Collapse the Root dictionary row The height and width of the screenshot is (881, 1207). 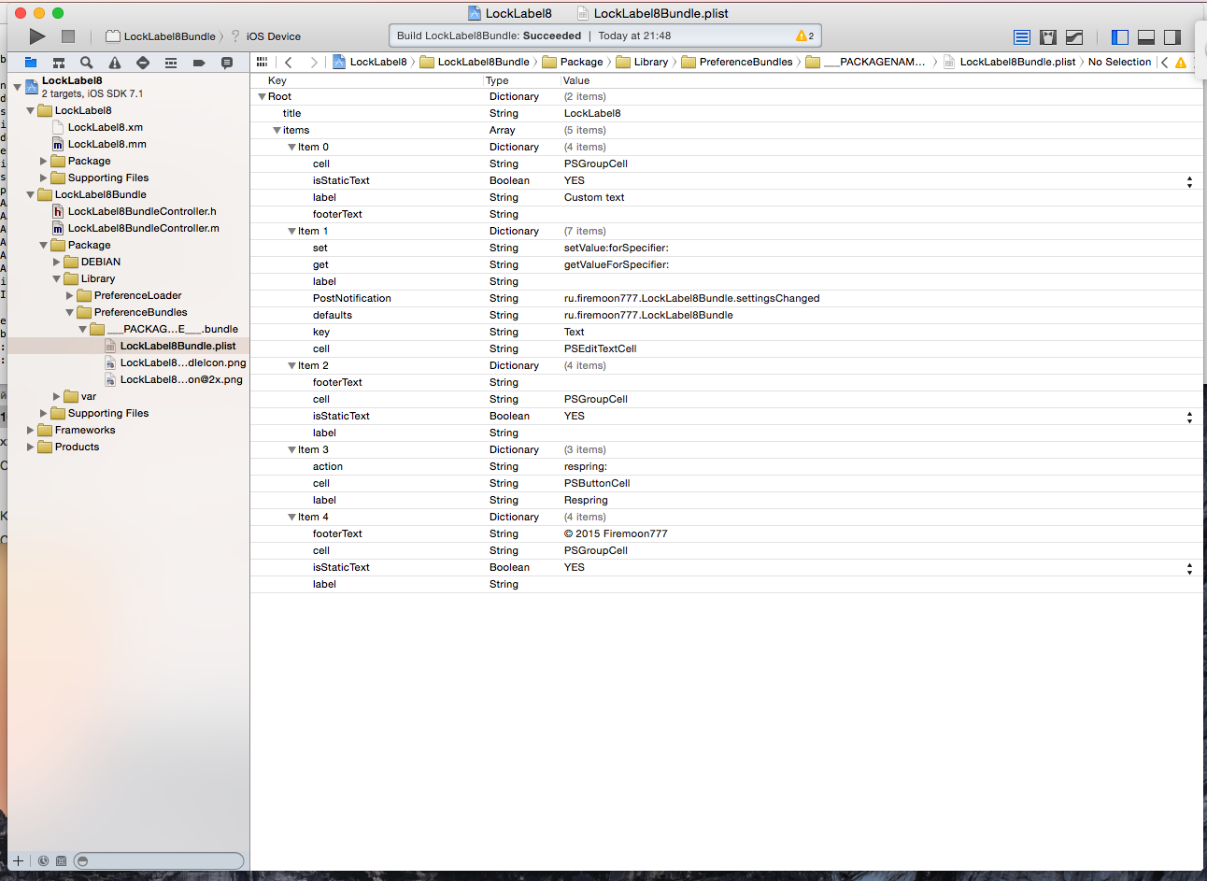pos(263,96)
